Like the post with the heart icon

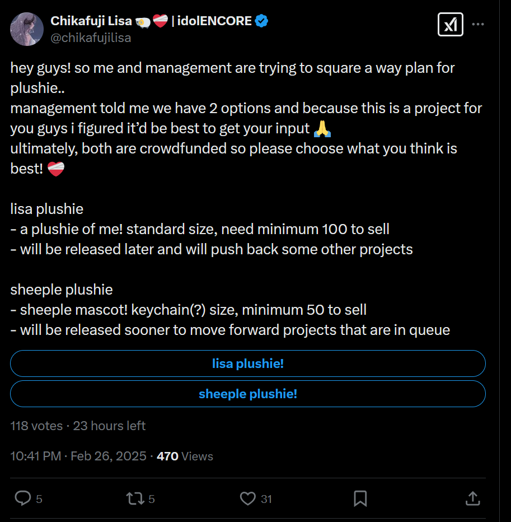tap(247, 498)
